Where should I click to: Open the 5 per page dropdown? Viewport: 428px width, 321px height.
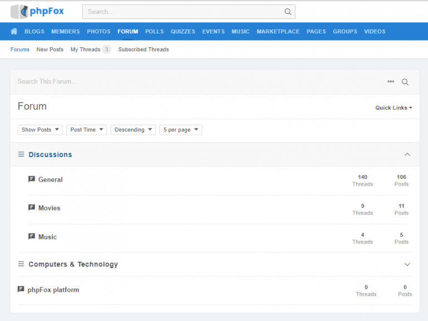click(x=181, y=130)
